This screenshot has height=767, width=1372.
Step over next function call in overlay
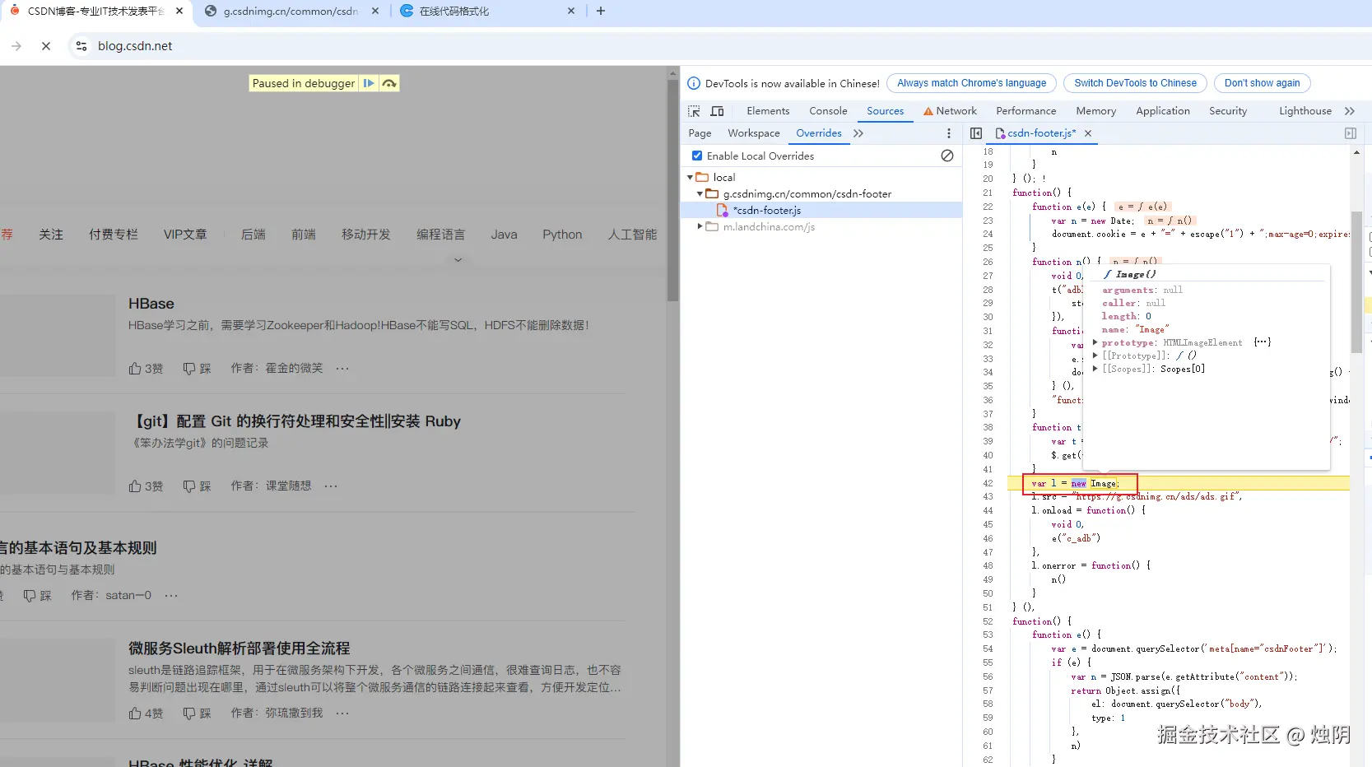(389, 83)
